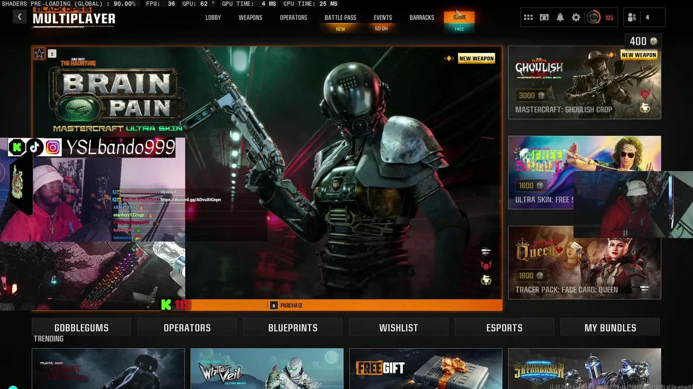Click the TikTok logo in streamer overlay

tap(35, 147)
